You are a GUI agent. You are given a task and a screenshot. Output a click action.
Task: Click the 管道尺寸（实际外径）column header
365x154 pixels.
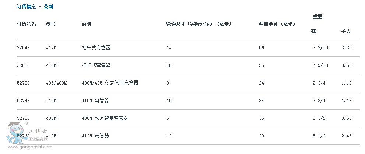pos(199,24)
